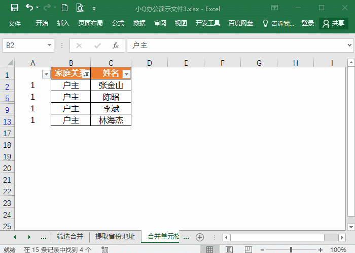Open undo history dropdown arrow

(x=38, y=8)
